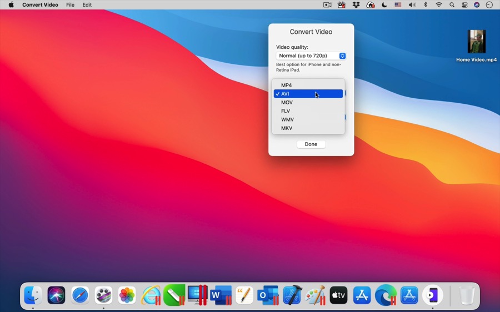500x312 pixels.
Task: Open Control Center from the menu bar
Action: coord(465,5)
